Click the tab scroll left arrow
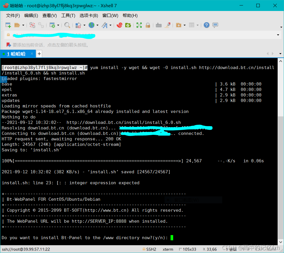This screenshot has width=284, height=253. pyautogui.click(x=268, y=53)
